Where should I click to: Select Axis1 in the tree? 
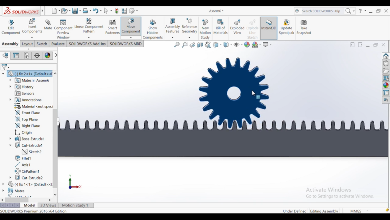26,165
